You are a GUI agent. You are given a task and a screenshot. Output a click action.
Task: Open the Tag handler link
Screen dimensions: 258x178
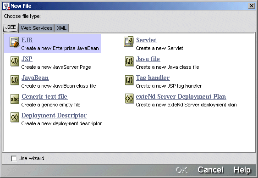click(153, 78)
